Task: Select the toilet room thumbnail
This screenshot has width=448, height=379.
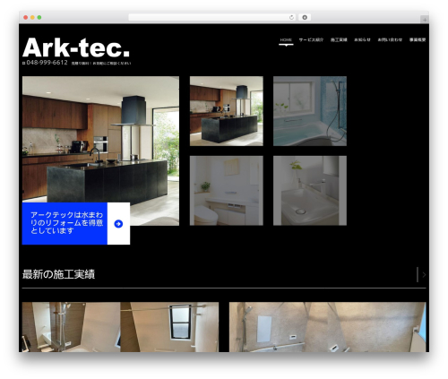Action: point(227,191)
